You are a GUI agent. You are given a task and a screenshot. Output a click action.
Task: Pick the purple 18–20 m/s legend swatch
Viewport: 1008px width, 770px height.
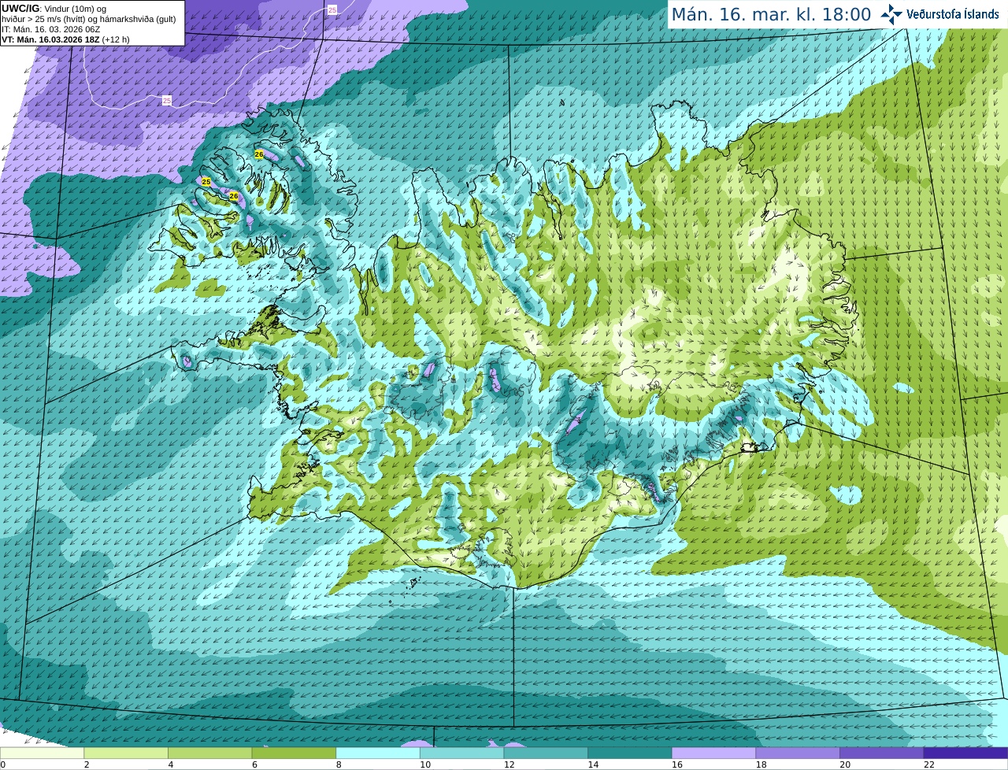pos(798,753)
